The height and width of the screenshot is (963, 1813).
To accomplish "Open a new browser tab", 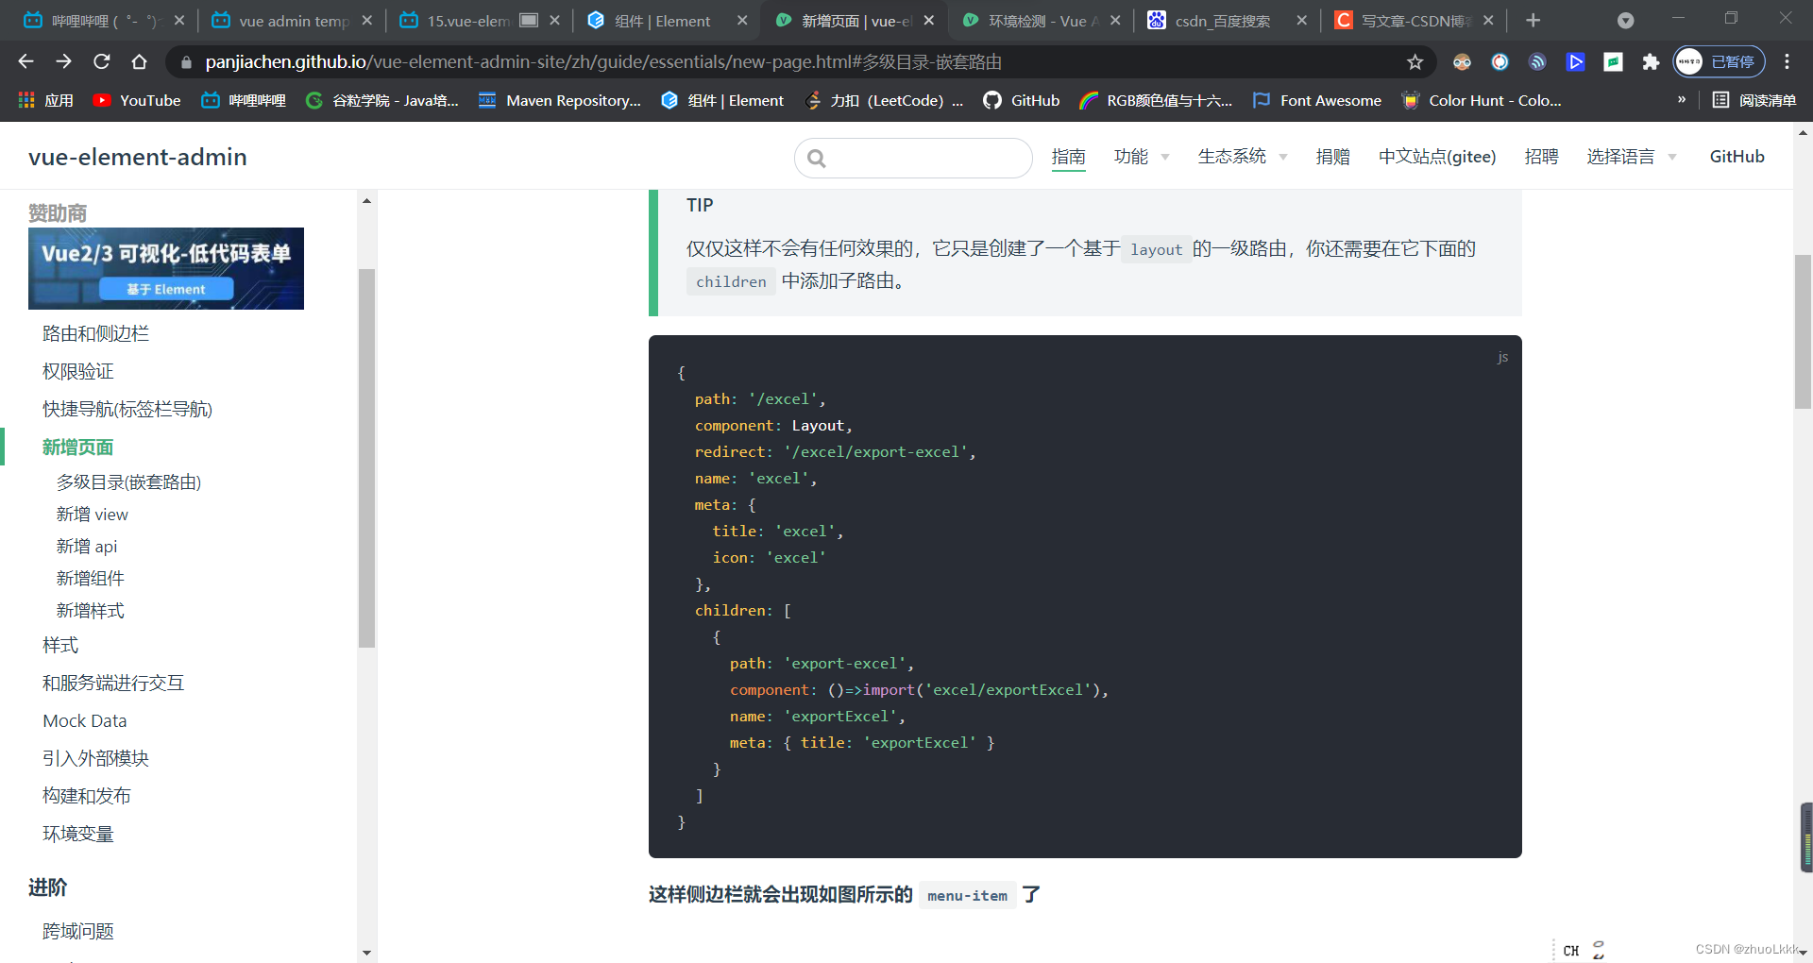I will pos(1533,20).
